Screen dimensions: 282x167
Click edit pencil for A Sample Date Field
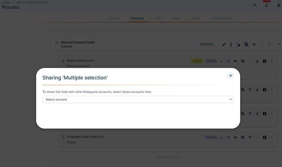click(221, 138)
